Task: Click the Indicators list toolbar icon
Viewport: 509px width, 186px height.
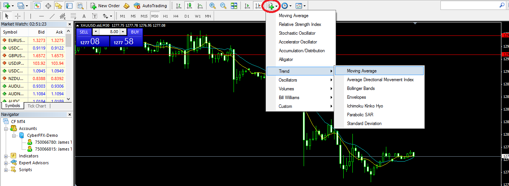Action: [271, 6]
